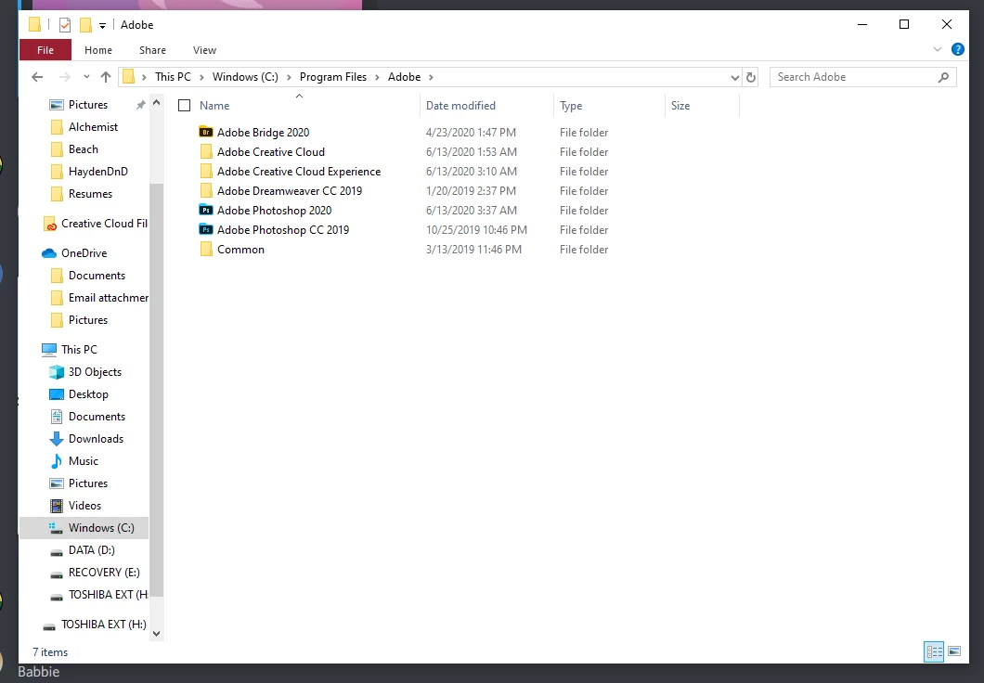Click the 7 items status text
This screenshot has height=683, width=984.
(50, 652)
